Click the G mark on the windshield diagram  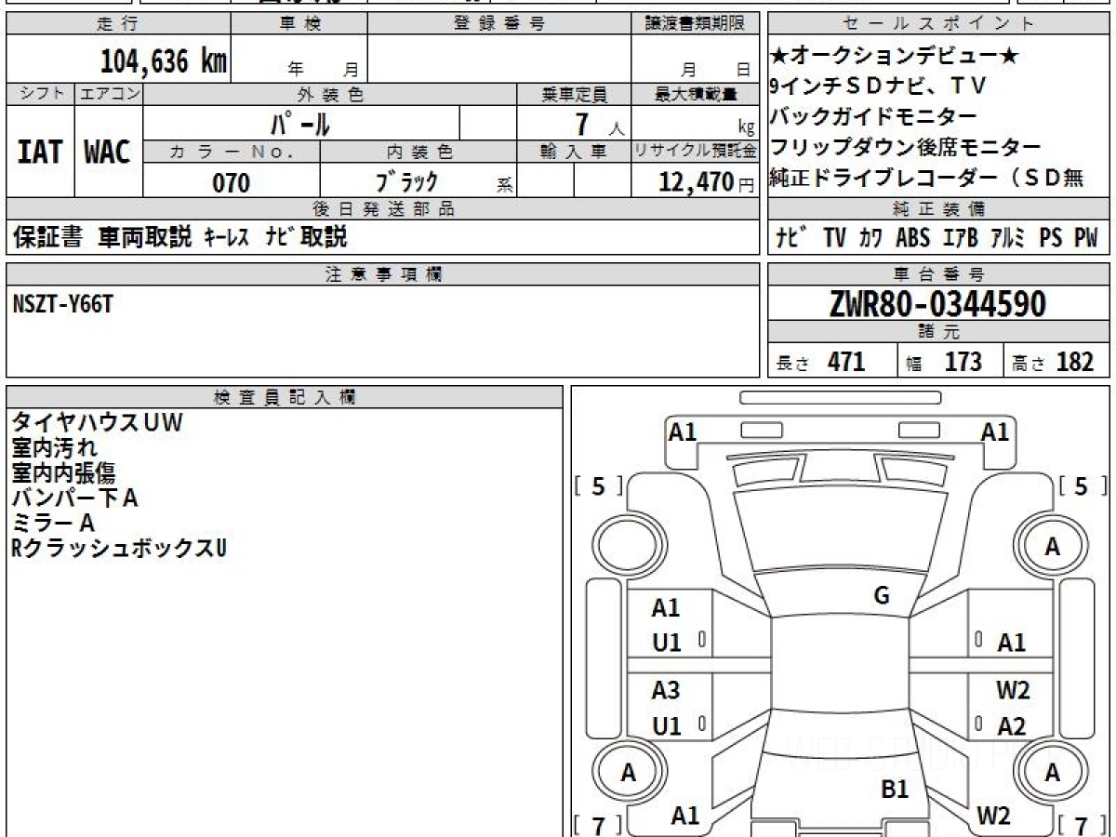click(x=882, y=596)
